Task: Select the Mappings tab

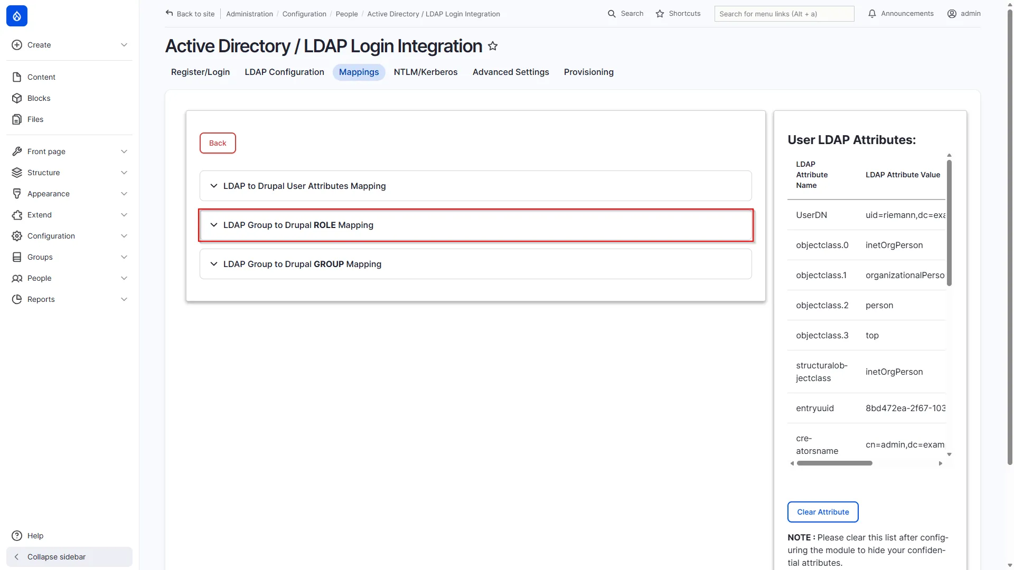Action: (x=359, y=72)
